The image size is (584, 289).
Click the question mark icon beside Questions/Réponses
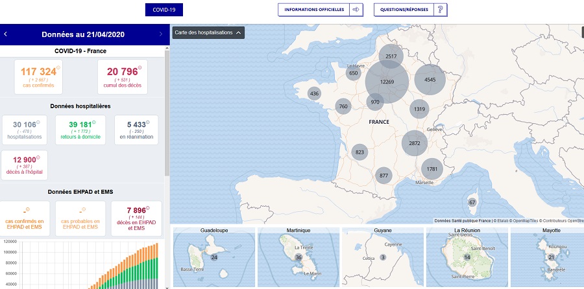441,10
